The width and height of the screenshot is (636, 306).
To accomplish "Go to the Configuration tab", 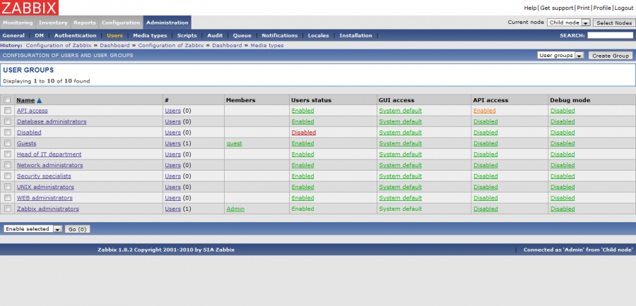I will [x=121, y=23].
